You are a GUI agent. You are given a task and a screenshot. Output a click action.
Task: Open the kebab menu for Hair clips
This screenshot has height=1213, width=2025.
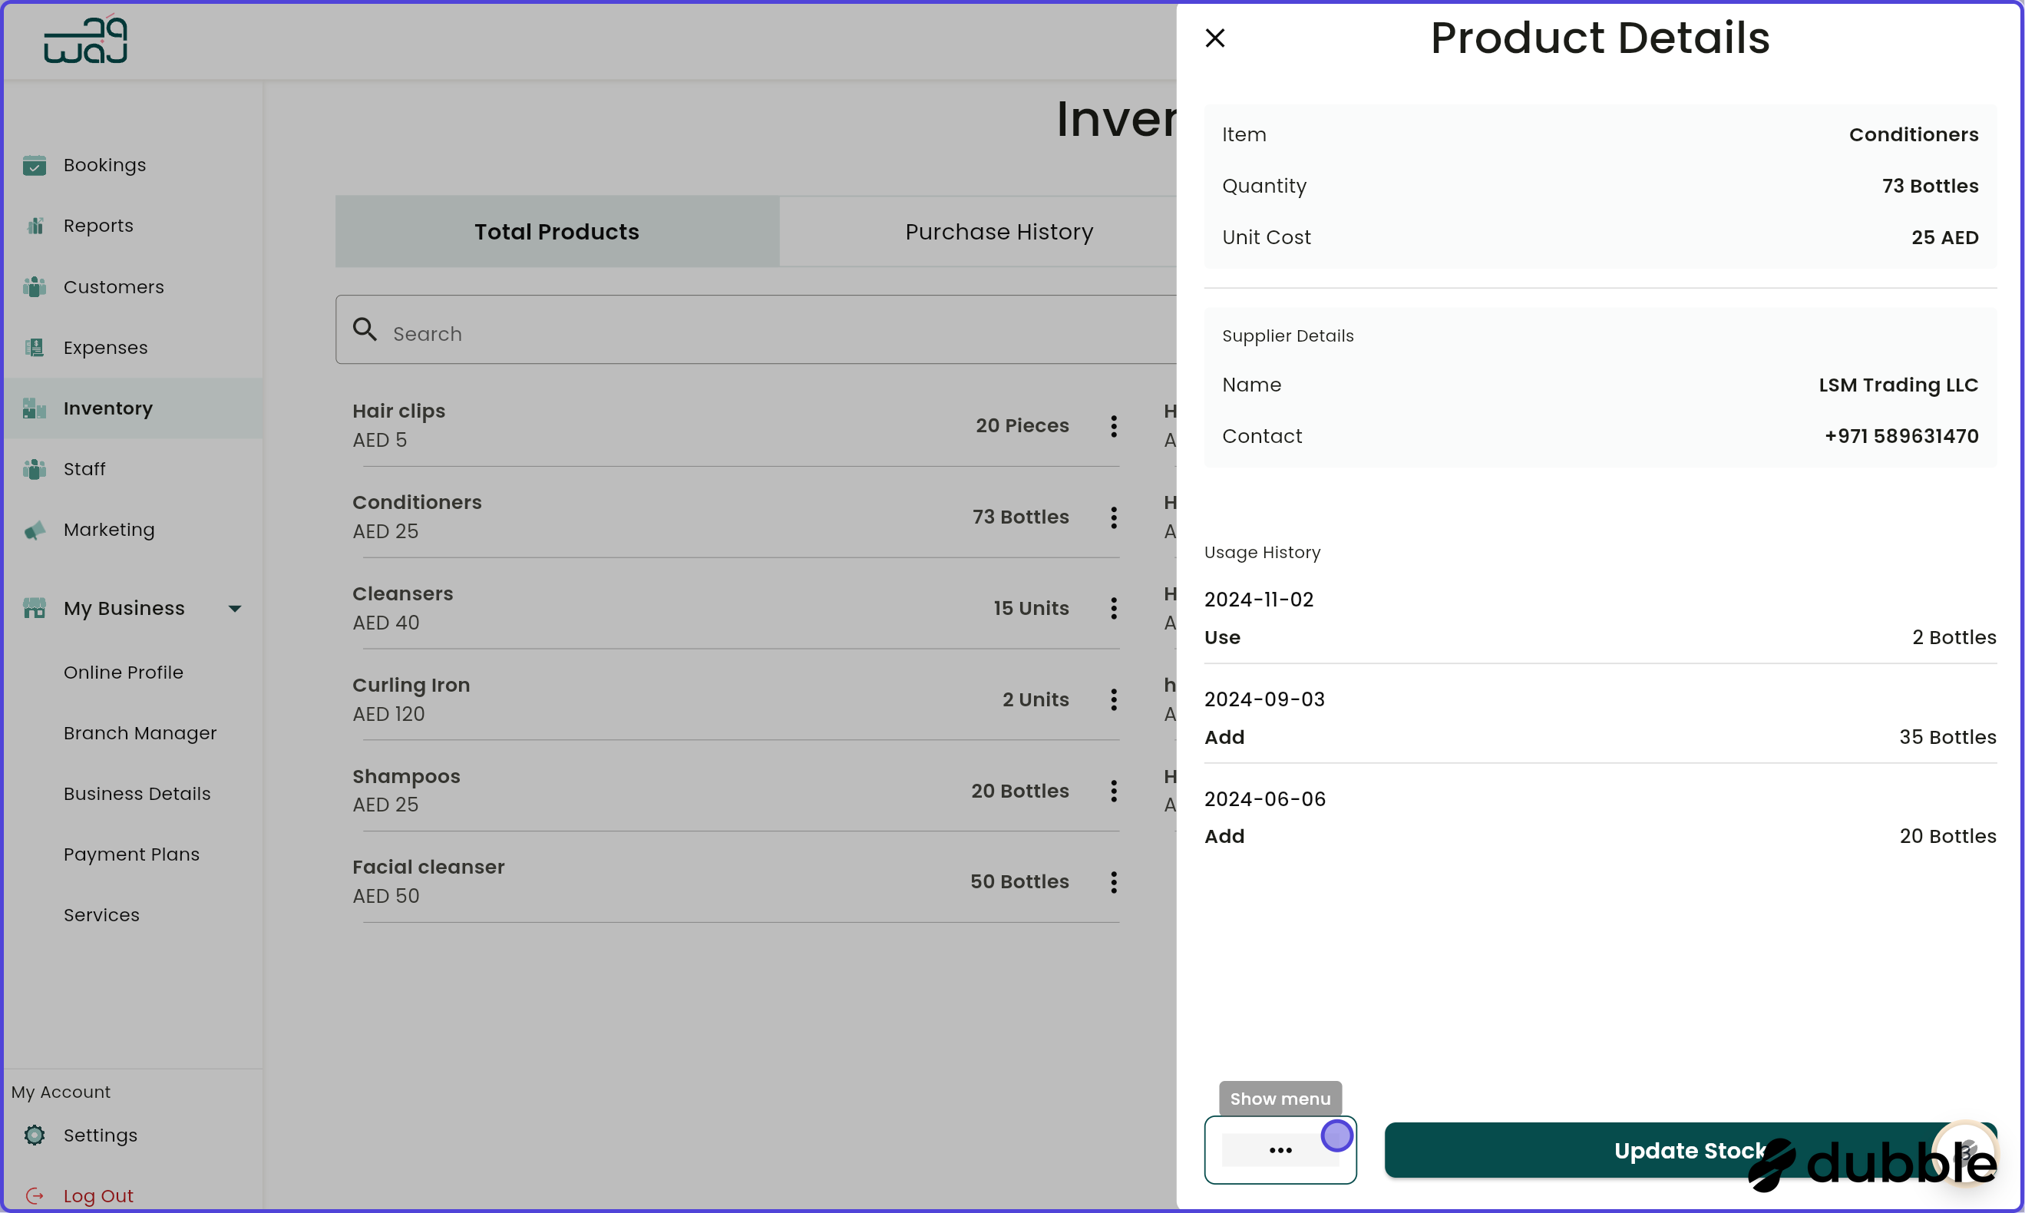coord(1113,426)
